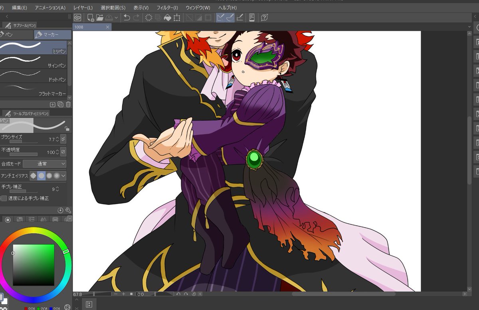
Task: Open the フィルター(I) menu
Action: 167,8
